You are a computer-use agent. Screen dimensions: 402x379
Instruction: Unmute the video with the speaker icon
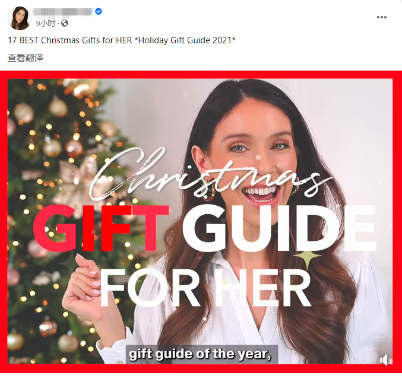tap(385, 360)
